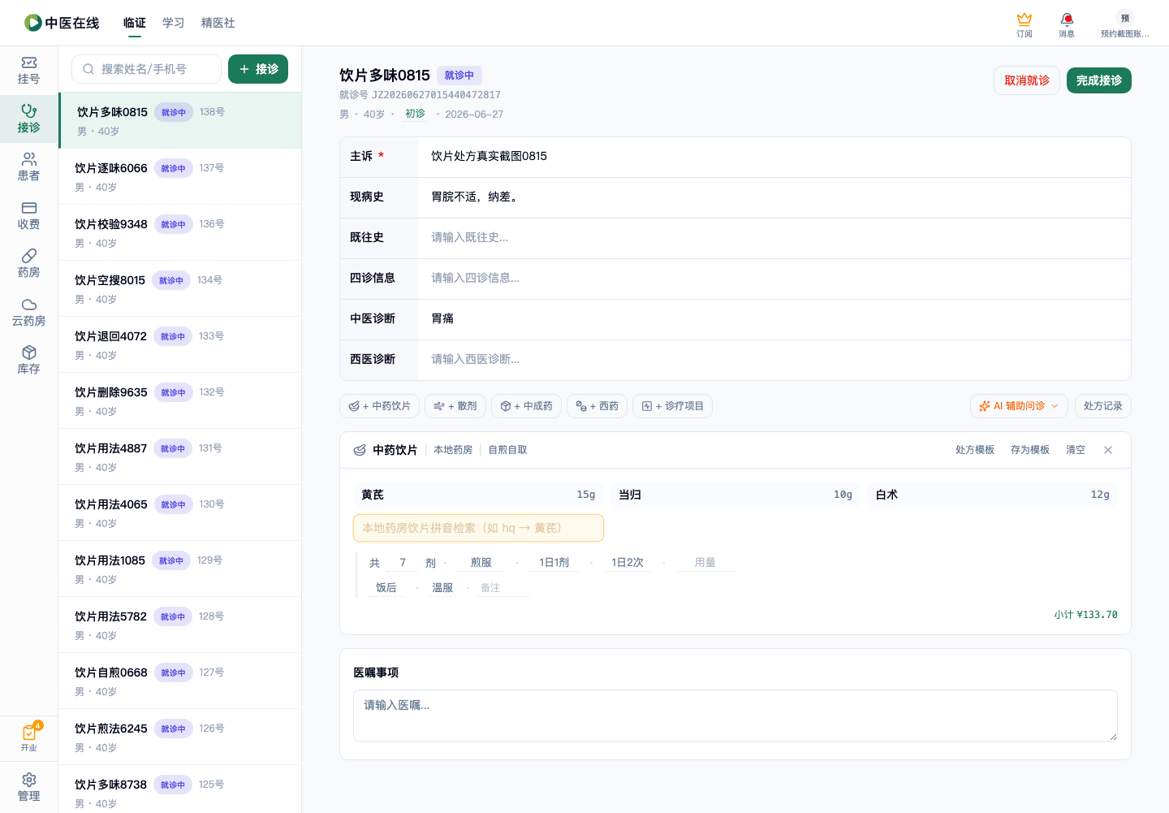Select herb 白术 12g entry
The image size is (1169, 813).
point(992,495)
